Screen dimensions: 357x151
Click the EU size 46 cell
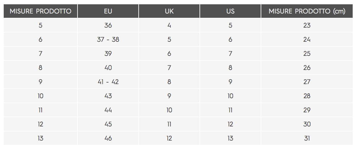pyautogui.click(x=108, y=138)
